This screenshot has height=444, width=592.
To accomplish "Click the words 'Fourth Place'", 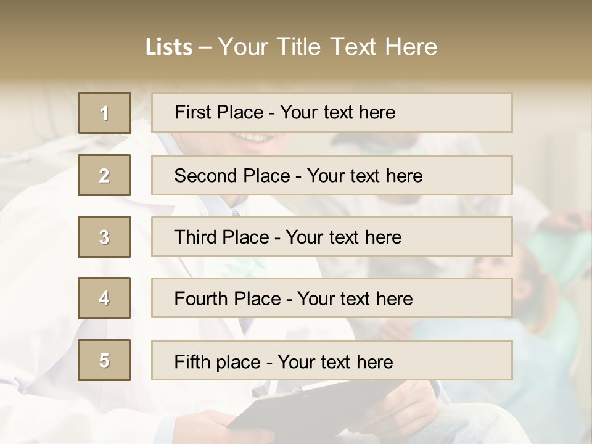I will click(x=228, y=298).
